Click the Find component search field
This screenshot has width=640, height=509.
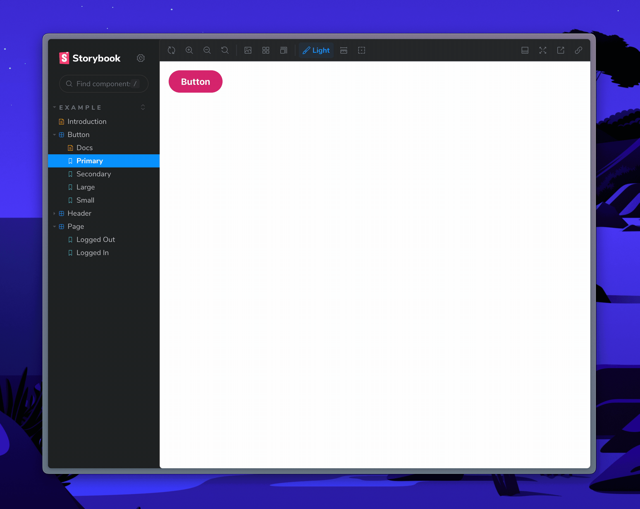click(x=102, y=84)
